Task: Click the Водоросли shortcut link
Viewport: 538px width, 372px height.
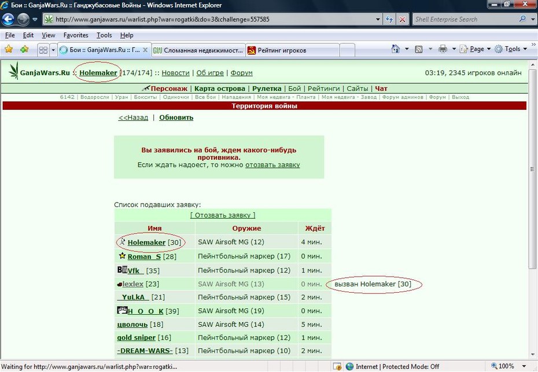Action: coord(95,97)
